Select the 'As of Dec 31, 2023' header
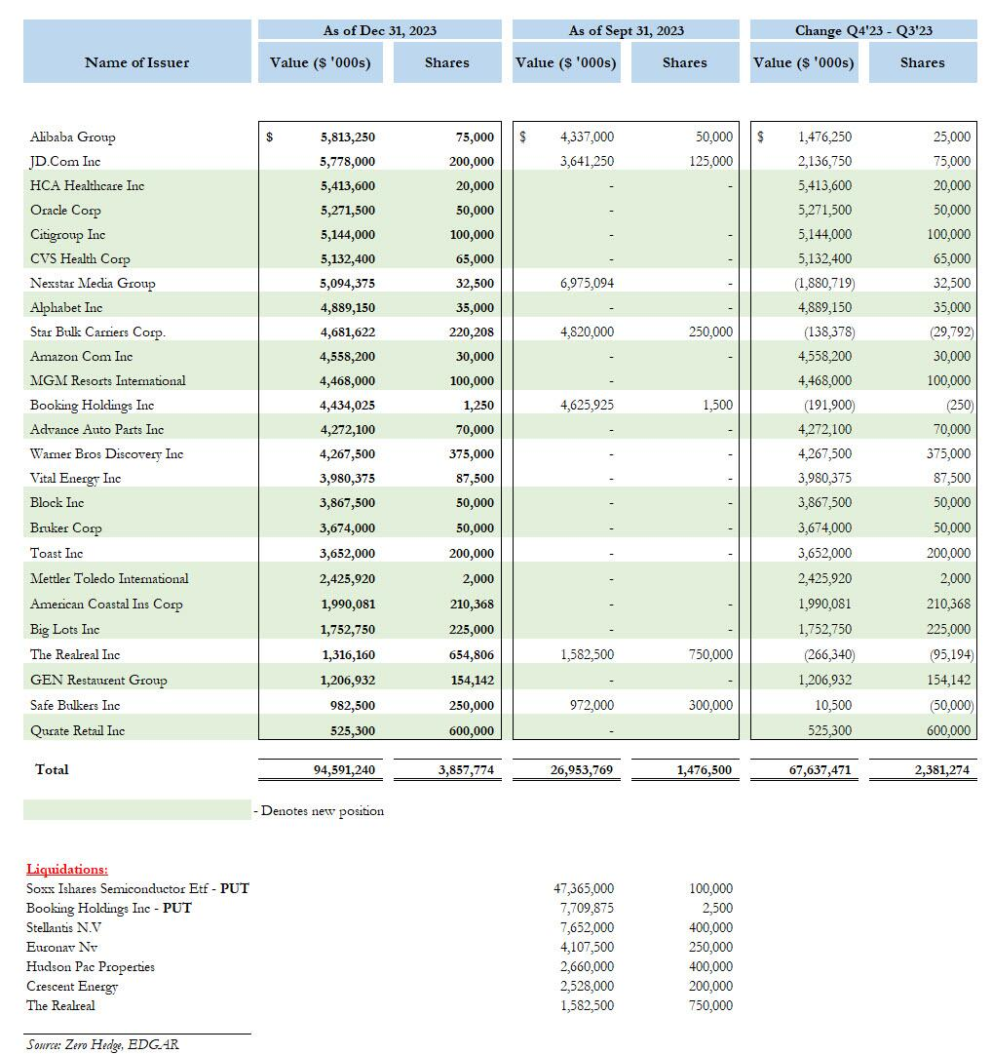The height and width of the screenshot is (1054, 992). point(379,30)
